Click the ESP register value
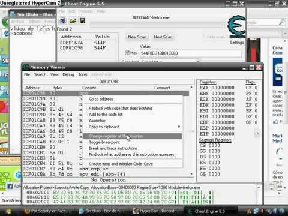 223,128
